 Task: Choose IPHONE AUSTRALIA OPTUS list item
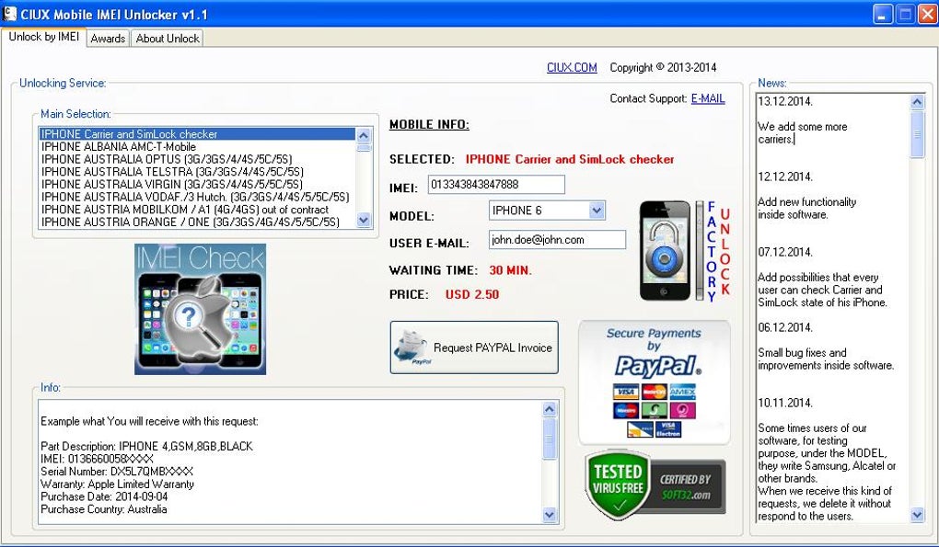point(198,159)
